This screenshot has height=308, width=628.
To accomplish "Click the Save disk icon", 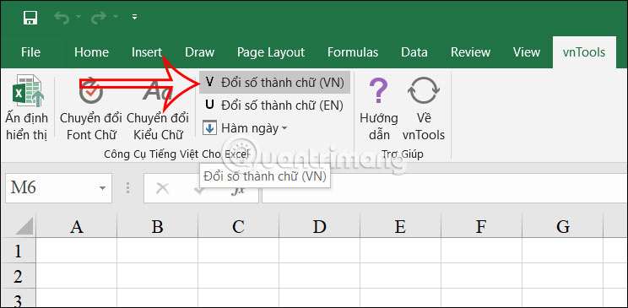I will click(30, 18).
